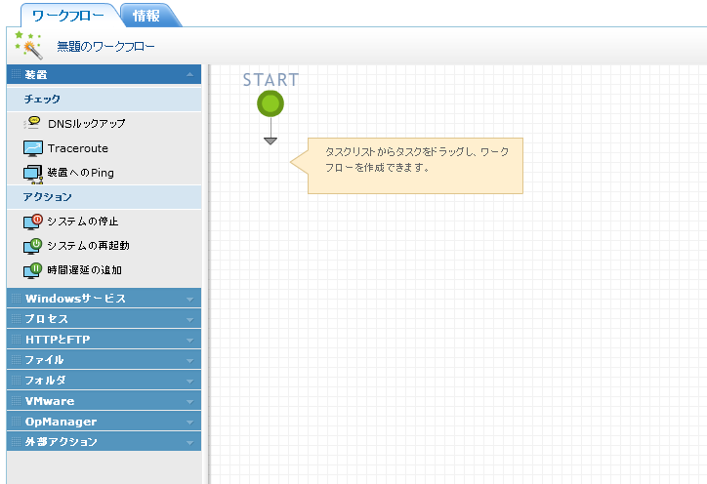Screen dimensions: 707x484
Task: Click the 時間遅延の追加 icon
Action: coord(32,269)
